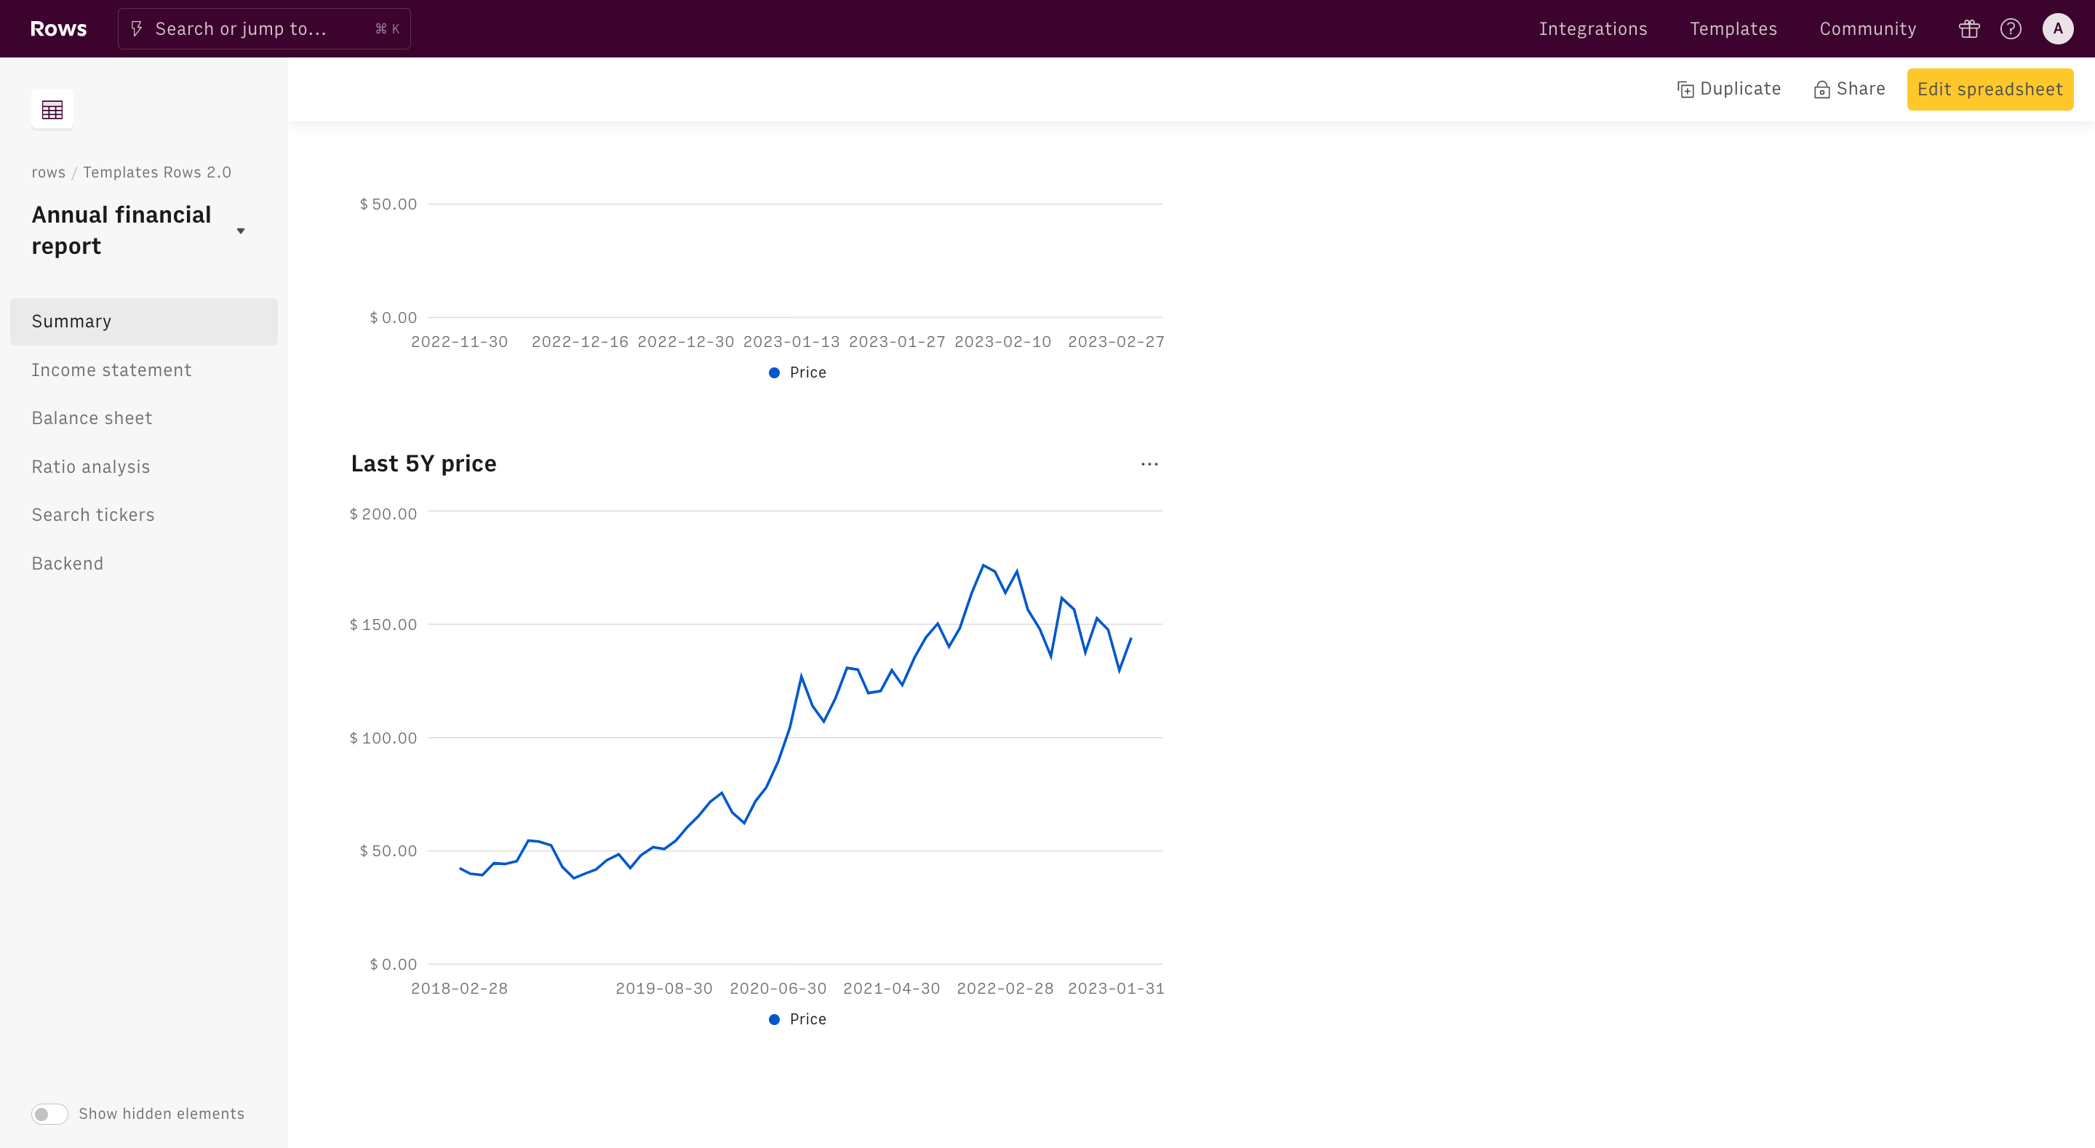Select the Summary page
2095x1148 pixels.
[144, 322]
